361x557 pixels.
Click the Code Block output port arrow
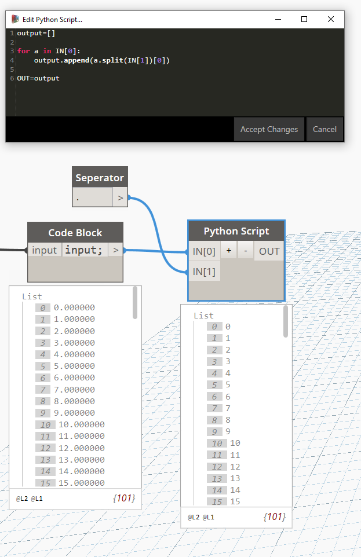(x=115, y=250)
